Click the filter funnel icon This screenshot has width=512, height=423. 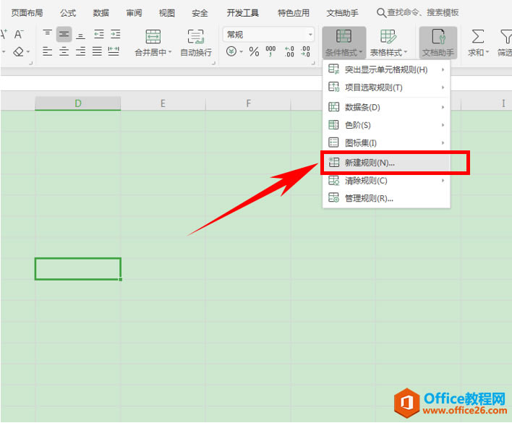pos(505,36)
